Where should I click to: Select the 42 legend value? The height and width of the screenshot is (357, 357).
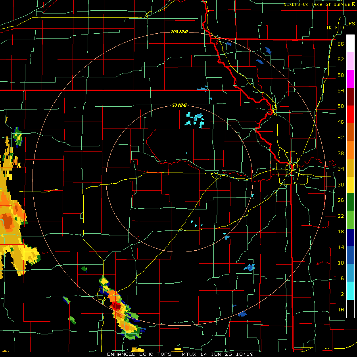point(341,138)
